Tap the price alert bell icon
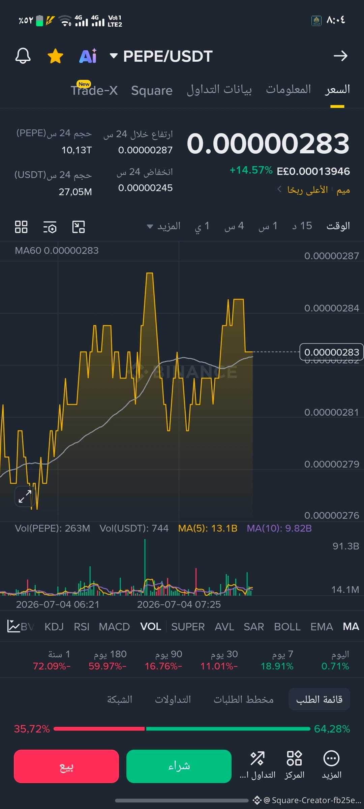 (23, 56)
